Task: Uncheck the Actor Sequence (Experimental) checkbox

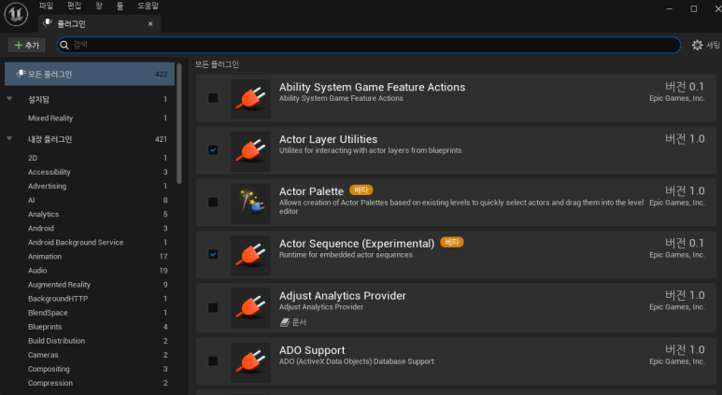Action: point(213,254)
